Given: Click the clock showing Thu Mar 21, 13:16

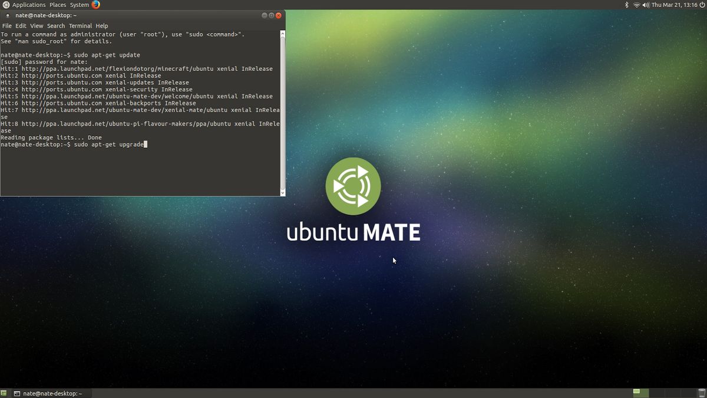Looking at the screenshot, I should pos(673,5).
